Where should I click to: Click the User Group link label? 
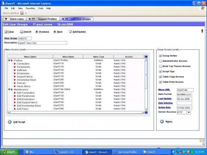click(11, 38)
